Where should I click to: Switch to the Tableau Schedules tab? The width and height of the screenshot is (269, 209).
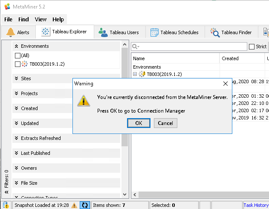175,32
